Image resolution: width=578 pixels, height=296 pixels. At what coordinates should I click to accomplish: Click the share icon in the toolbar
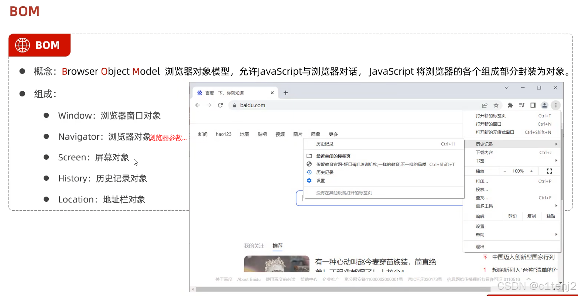coord(485,105)
